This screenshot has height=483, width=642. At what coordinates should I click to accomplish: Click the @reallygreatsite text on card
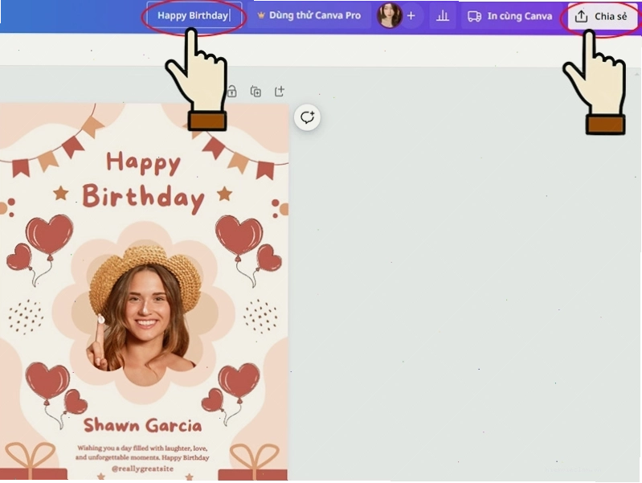click(142, 469)
